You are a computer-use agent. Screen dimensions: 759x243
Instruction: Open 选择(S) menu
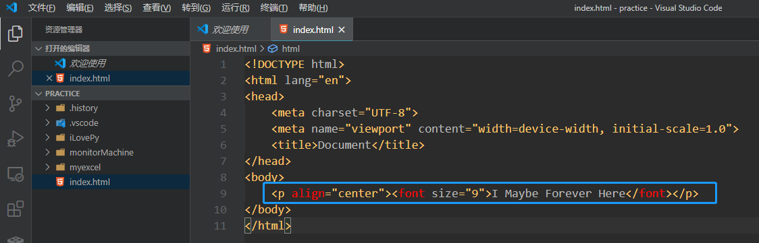118,7
